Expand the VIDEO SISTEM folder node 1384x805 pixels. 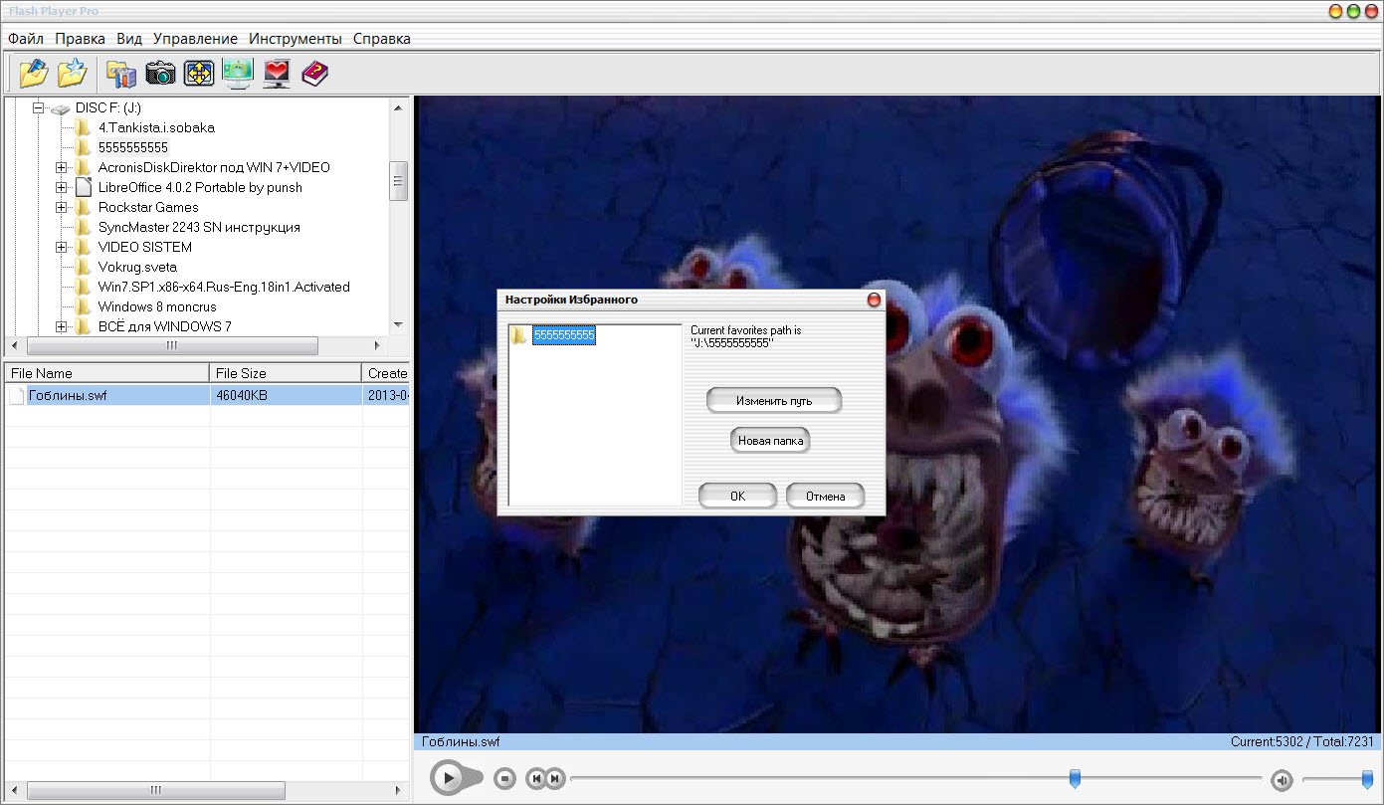[62, 247]
